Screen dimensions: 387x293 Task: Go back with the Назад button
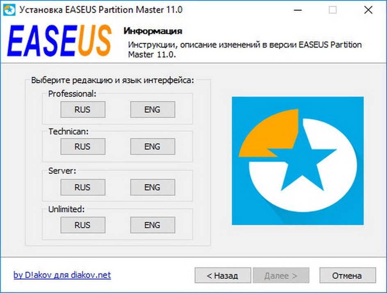point(223,275)
